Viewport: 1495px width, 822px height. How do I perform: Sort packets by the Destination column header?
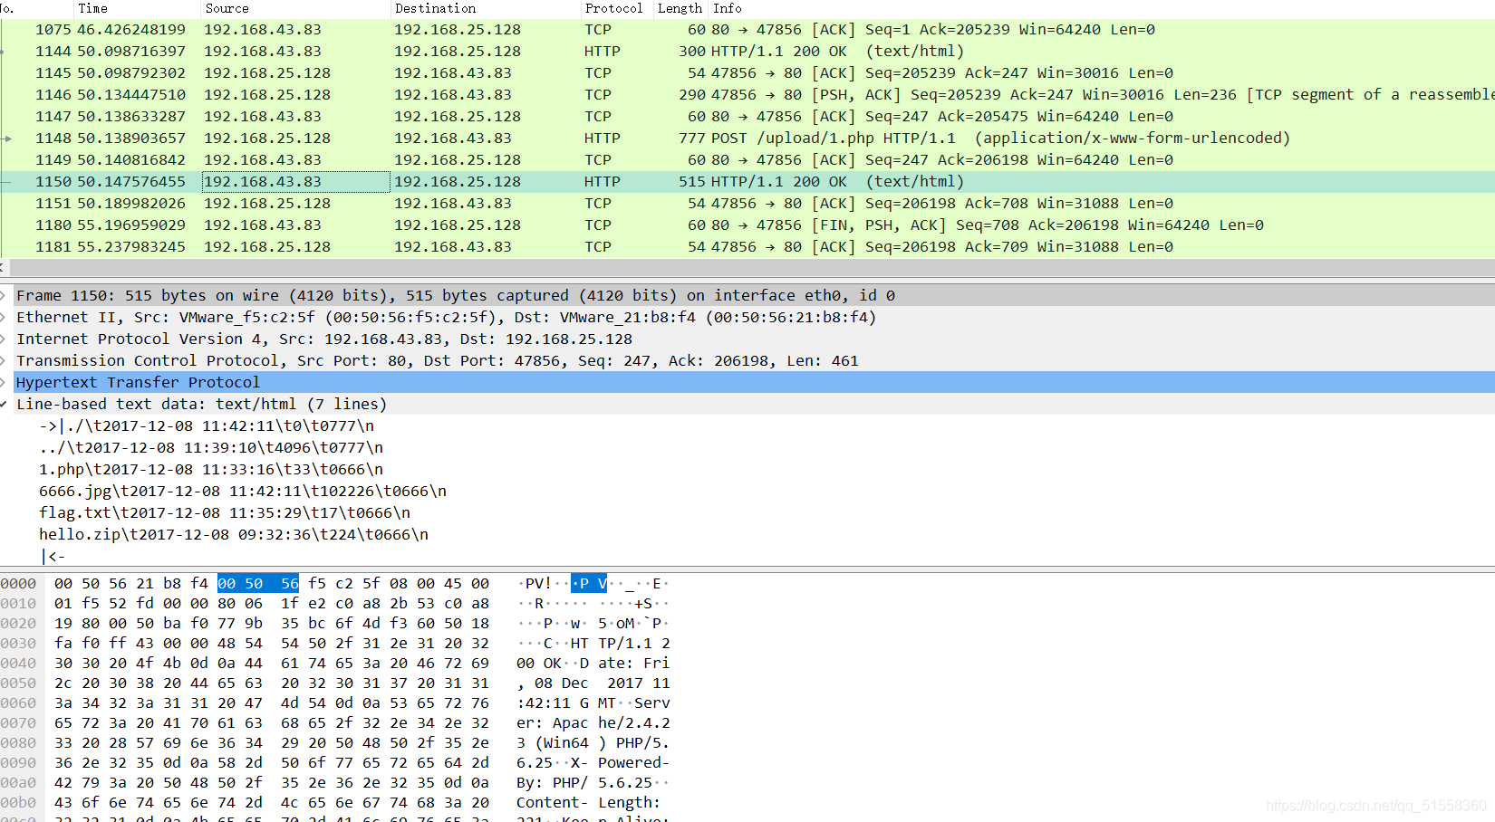pyautogui.click(x=435, y=8)
